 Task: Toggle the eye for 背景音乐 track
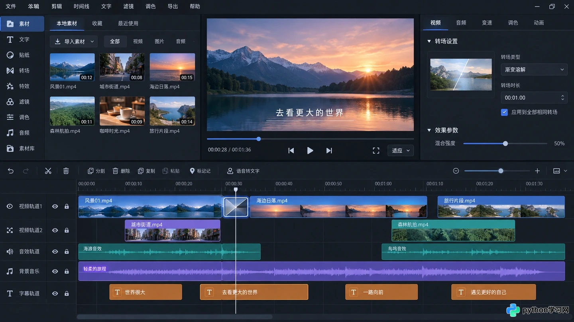tap(55, 271)
